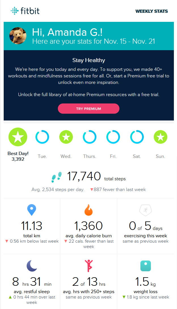The width and height of the screenshot is (177, 309).
Task: Click Wednesday's green star badge
Action: [x=66, y=137]
